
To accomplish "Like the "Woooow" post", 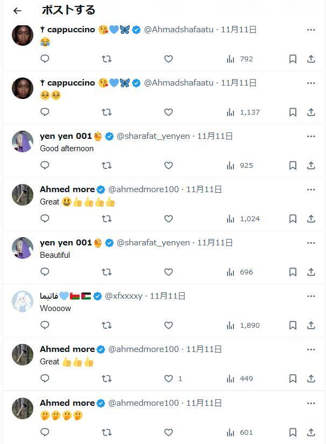I will click(x=168, y=325).
